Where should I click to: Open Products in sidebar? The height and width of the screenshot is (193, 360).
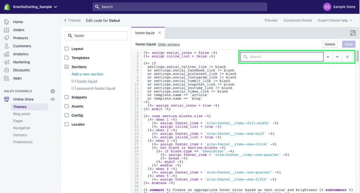tap(20, 38)
